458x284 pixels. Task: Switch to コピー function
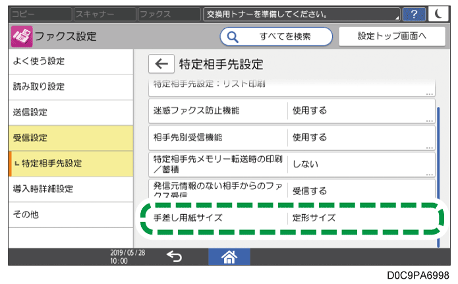41,14
